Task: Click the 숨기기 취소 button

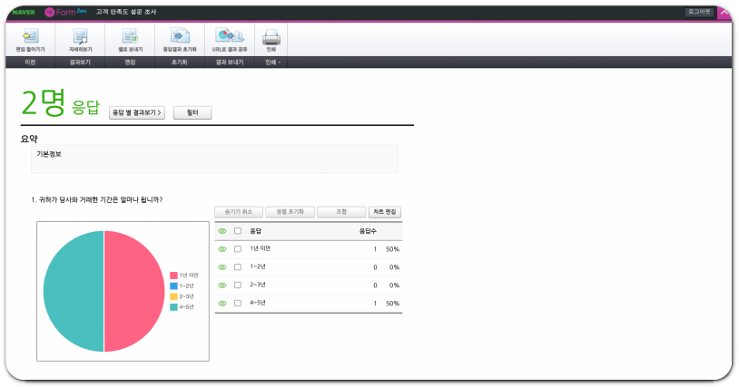Action: pyautogui.click(x=239, y=212)
